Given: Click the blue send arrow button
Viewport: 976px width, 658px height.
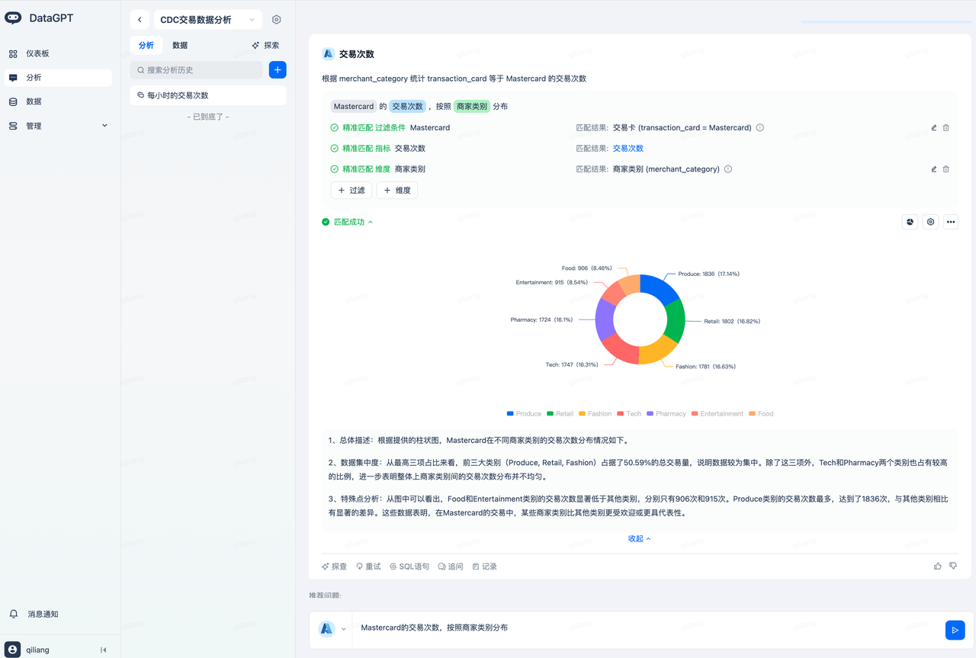Looking at the screenshot, I should pos(954,629).
